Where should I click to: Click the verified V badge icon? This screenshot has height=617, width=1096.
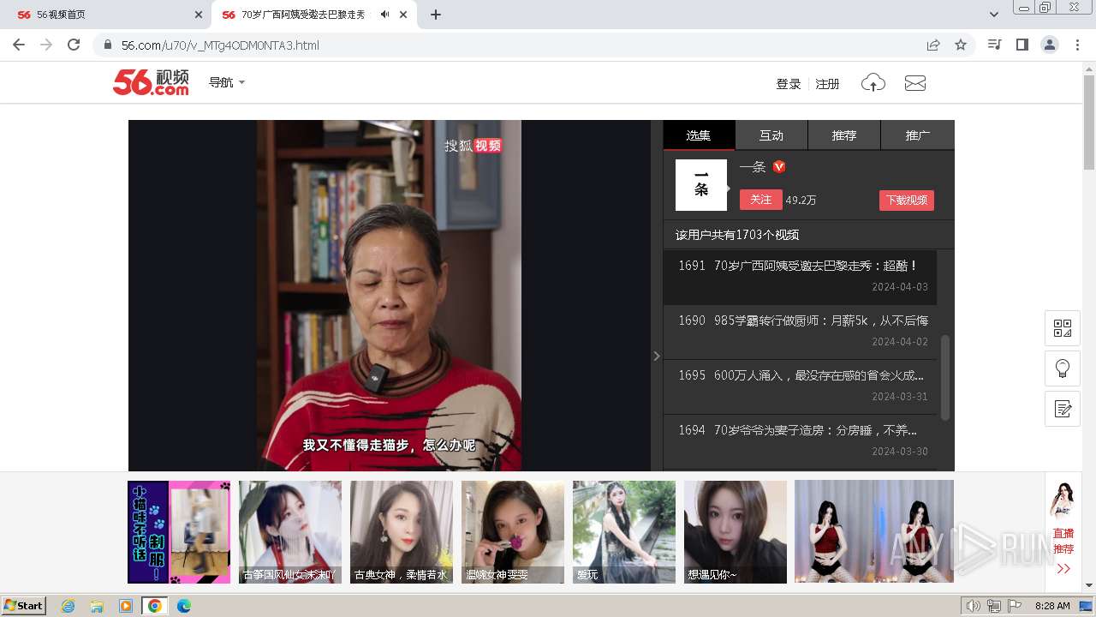[779, 167]
